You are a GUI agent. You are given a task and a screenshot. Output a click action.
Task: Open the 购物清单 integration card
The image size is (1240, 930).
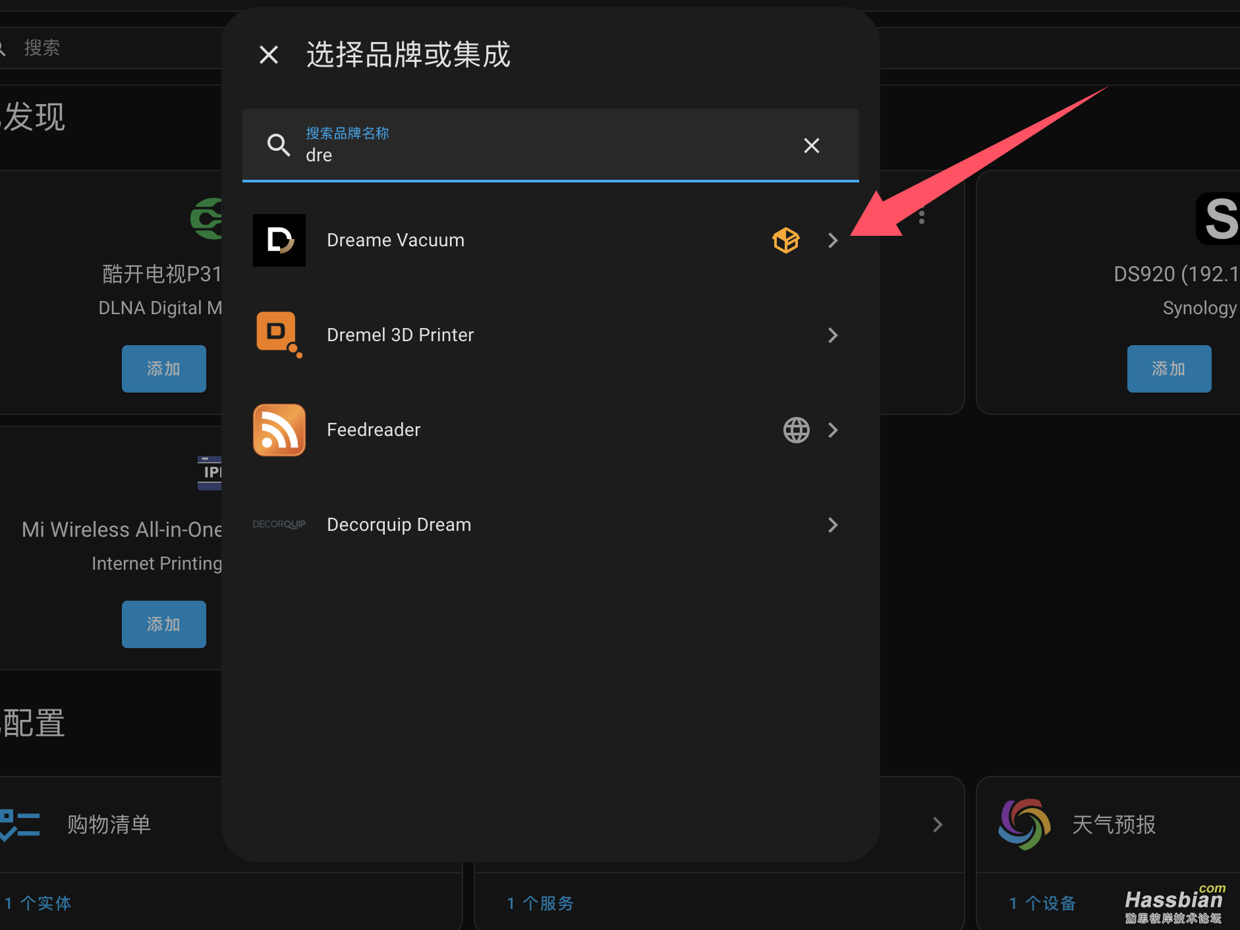111,825
